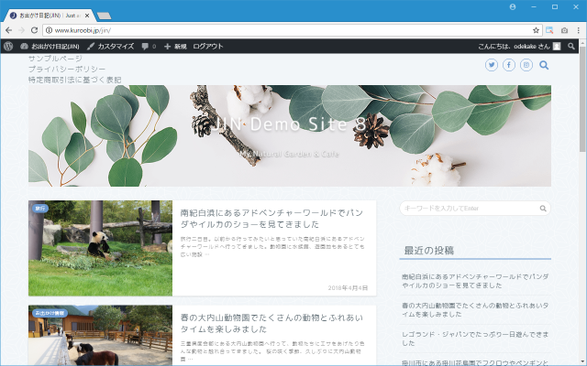Submit sidebar search with magnifier icon

(543, 209)
